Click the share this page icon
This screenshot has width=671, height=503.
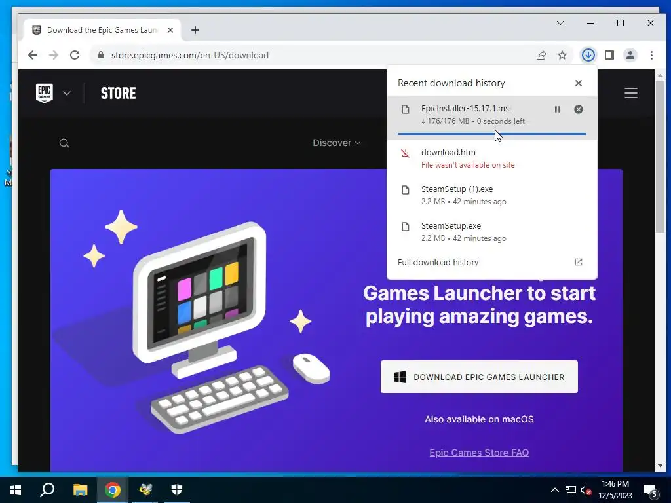541,55
